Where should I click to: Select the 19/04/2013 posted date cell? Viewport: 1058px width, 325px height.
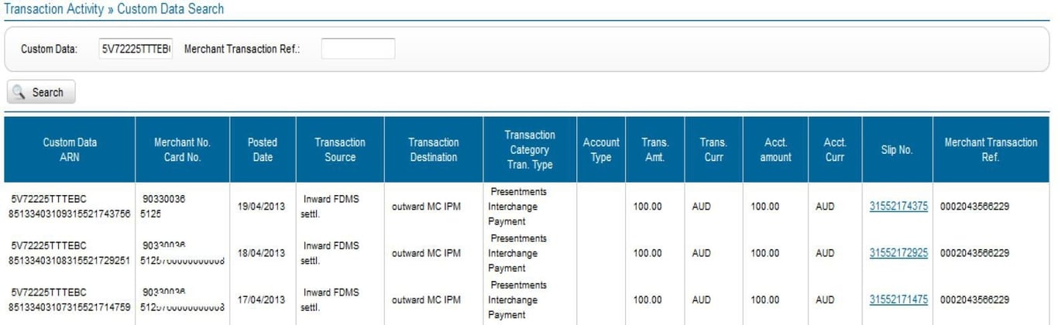(263, 207)
